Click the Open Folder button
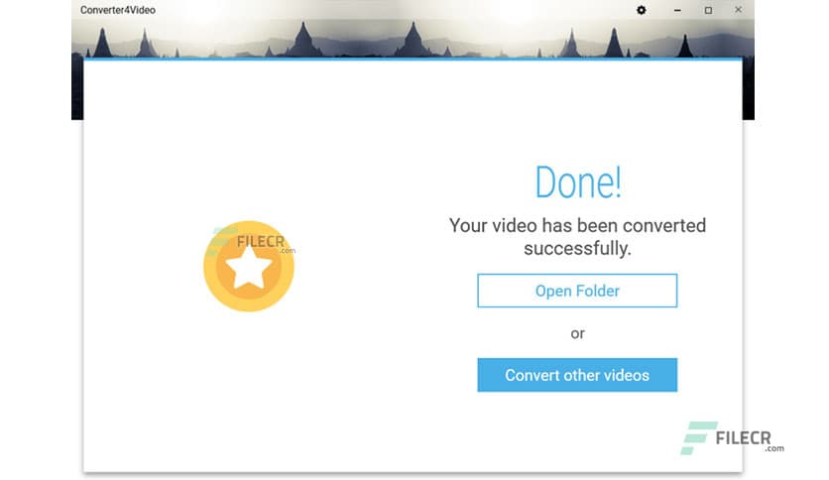The image size is (829, 480). tap(577, 291)
